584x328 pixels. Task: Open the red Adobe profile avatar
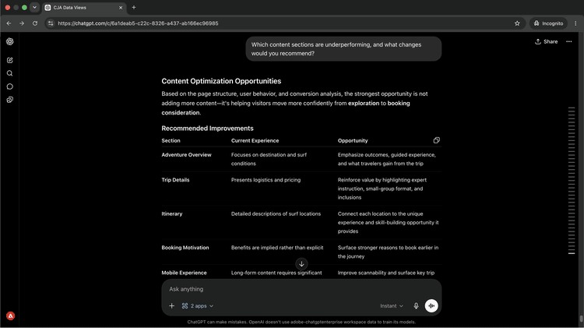coord(10,316)
